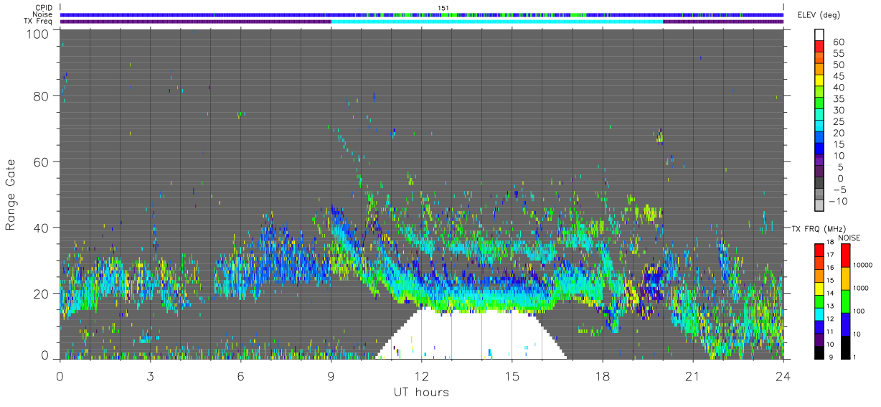This screenshot has width=881, height=407.
Task: Select the yellow swatch between 40 and 45 ELEV
Action: click(x=819, y=82)
